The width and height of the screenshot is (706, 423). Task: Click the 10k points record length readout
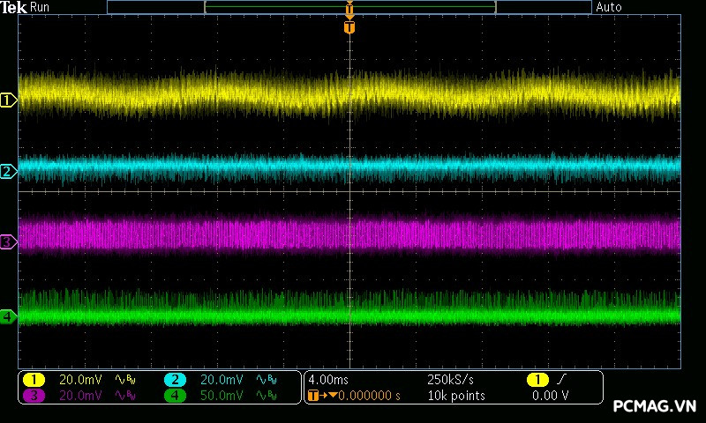pos(455,396)
